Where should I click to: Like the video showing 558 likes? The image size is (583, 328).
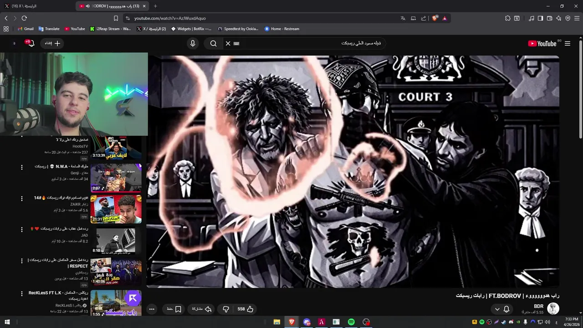(245, 309)
